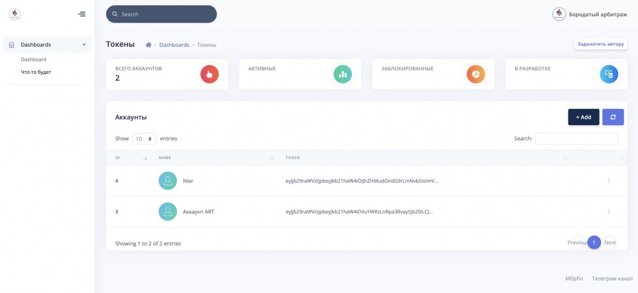Click the В разработке card label
This screenshot has width=638, height=293.
tap(533, 69)
